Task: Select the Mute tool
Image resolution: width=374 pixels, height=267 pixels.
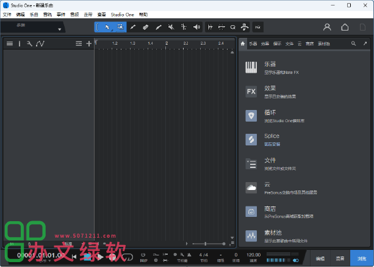Action: [x=171, y=27]
